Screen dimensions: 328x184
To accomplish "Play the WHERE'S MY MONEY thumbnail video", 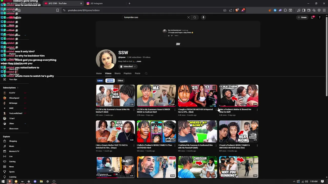I will [x=198, y=131].
